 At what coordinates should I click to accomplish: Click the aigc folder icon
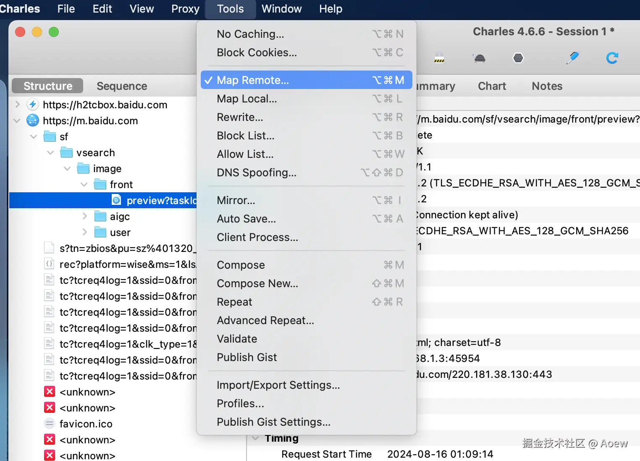(x=100, y=216)
